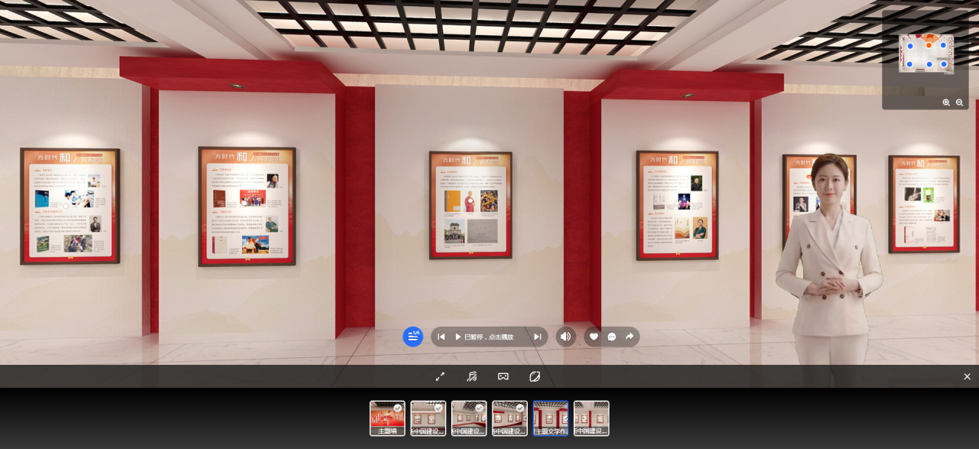The width and height of the screenshot is (979, 449).
Task: Select the fourth scene thumbnail in the strip
Action: (x=510, y=418)
